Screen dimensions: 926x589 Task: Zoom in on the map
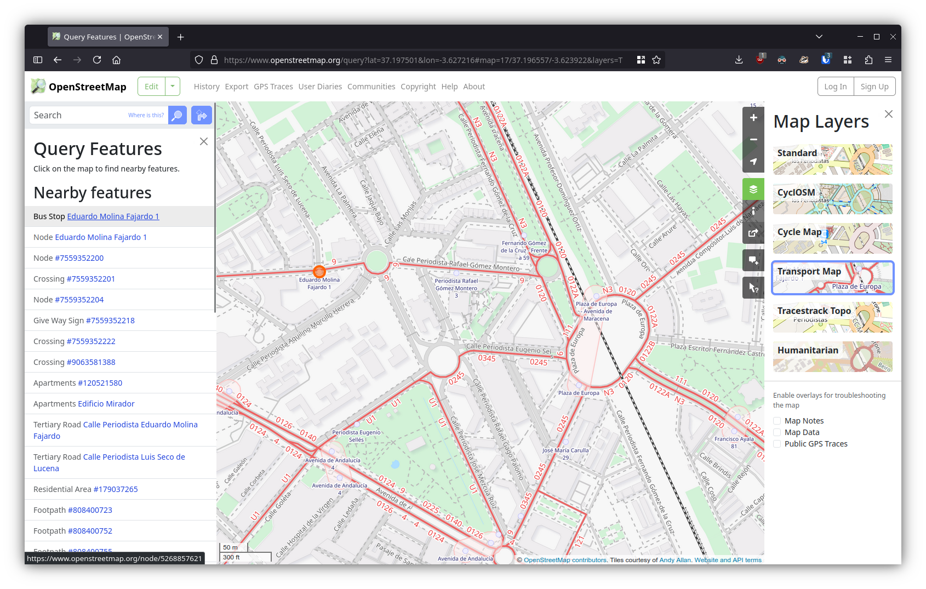753,118
